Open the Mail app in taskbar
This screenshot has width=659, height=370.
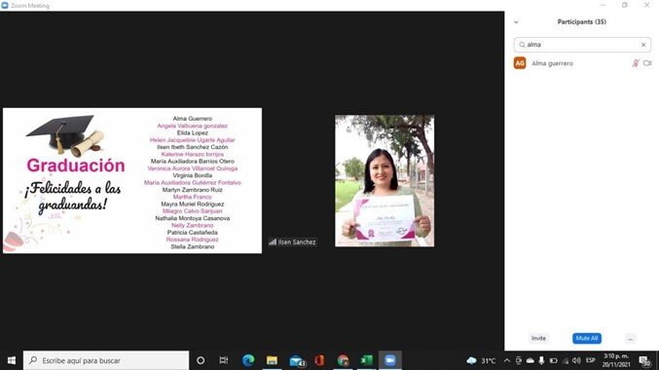pos(296,360)
